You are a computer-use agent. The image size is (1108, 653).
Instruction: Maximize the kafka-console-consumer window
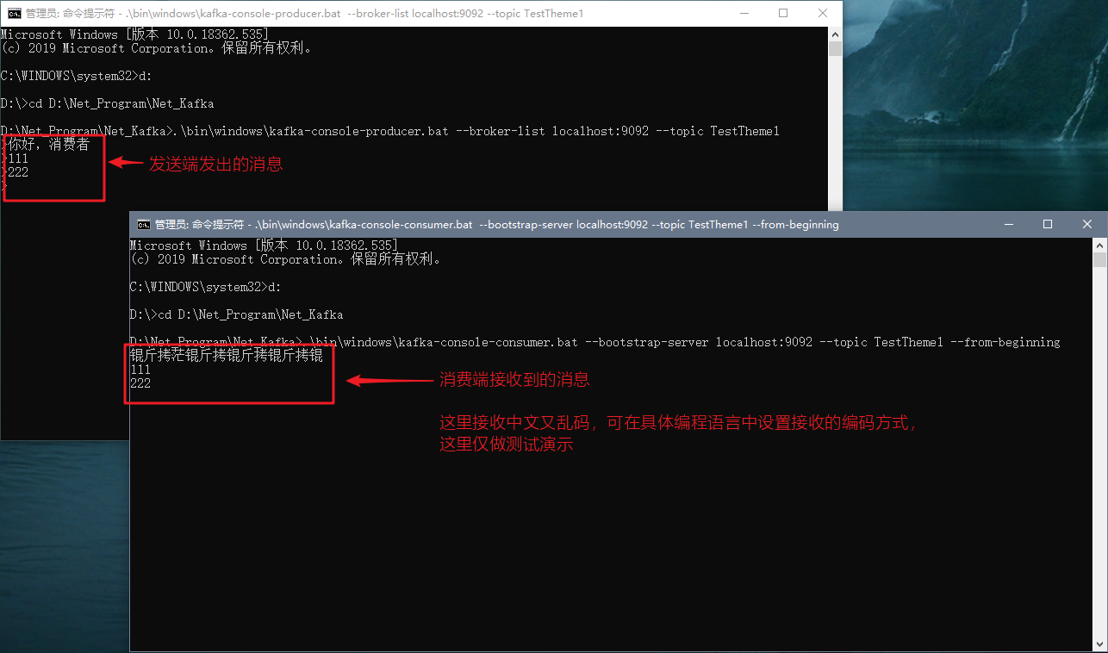point(1048,224)
